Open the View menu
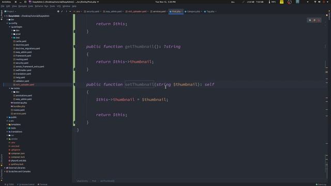This screenshot has width=331, height=186. (14, 6)
